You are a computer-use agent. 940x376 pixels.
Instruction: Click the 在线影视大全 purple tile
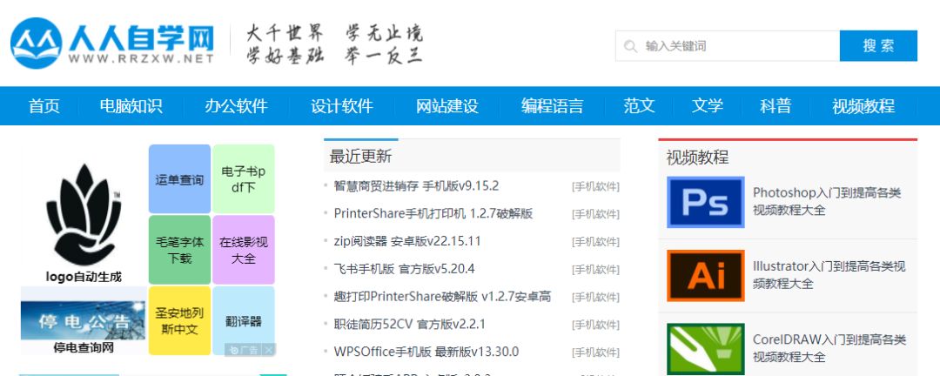pos(244,250)
